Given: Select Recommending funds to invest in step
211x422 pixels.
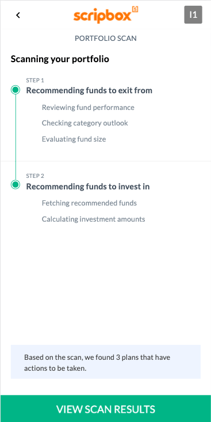Looking at the screenshot, I should click(x=88, y=186).
